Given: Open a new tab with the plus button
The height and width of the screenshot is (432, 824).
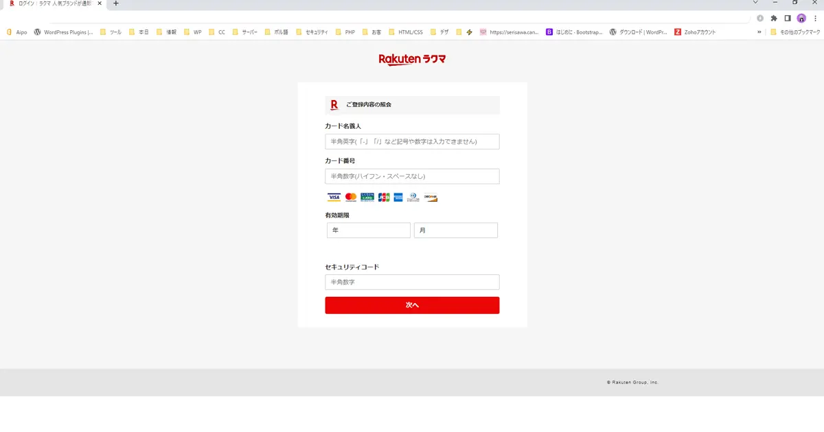Looking at the screenshot, I should [x=115, y=3].
